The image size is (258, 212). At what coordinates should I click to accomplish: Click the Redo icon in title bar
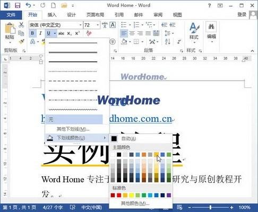click(x=42, y=5)
